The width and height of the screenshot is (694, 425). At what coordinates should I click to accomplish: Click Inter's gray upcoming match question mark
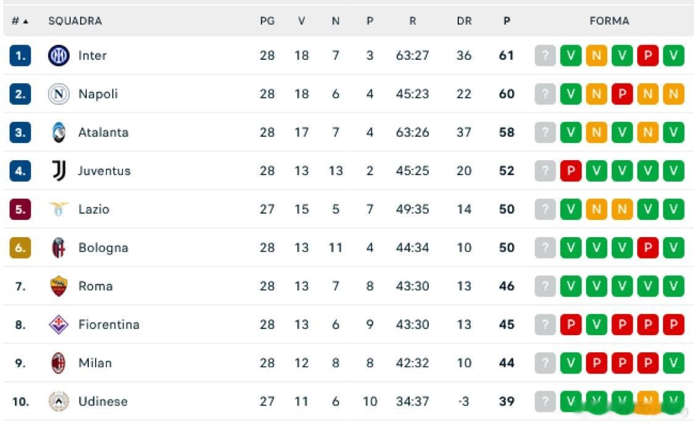click(545, 56)
